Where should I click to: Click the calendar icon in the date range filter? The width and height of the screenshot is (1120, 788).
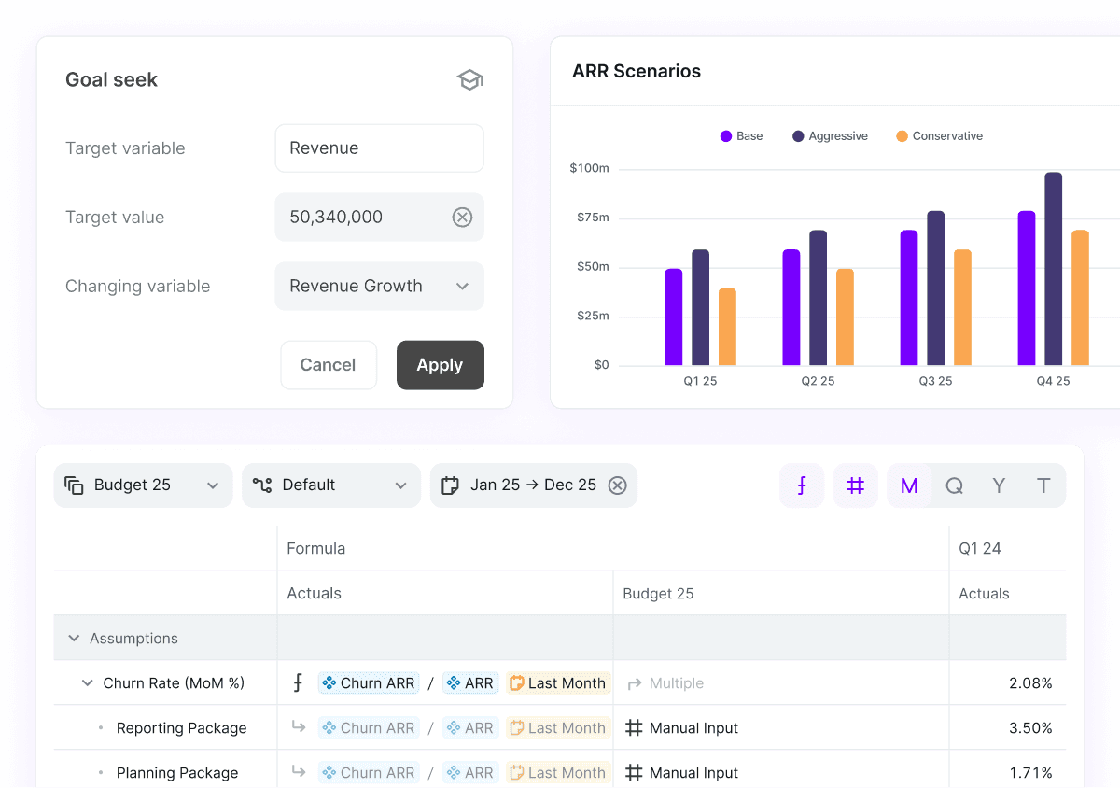[451, 485]
